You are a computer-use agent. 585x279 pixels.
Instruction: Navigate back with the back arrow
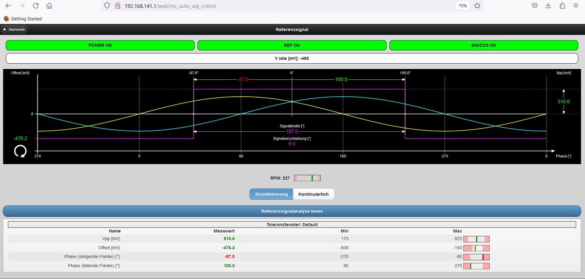point(8,6)
